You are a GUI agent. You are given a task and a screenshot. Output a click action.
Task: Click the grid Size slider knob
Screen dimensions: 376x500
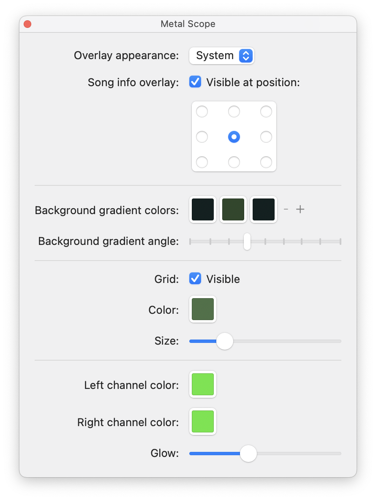(224, 341)
